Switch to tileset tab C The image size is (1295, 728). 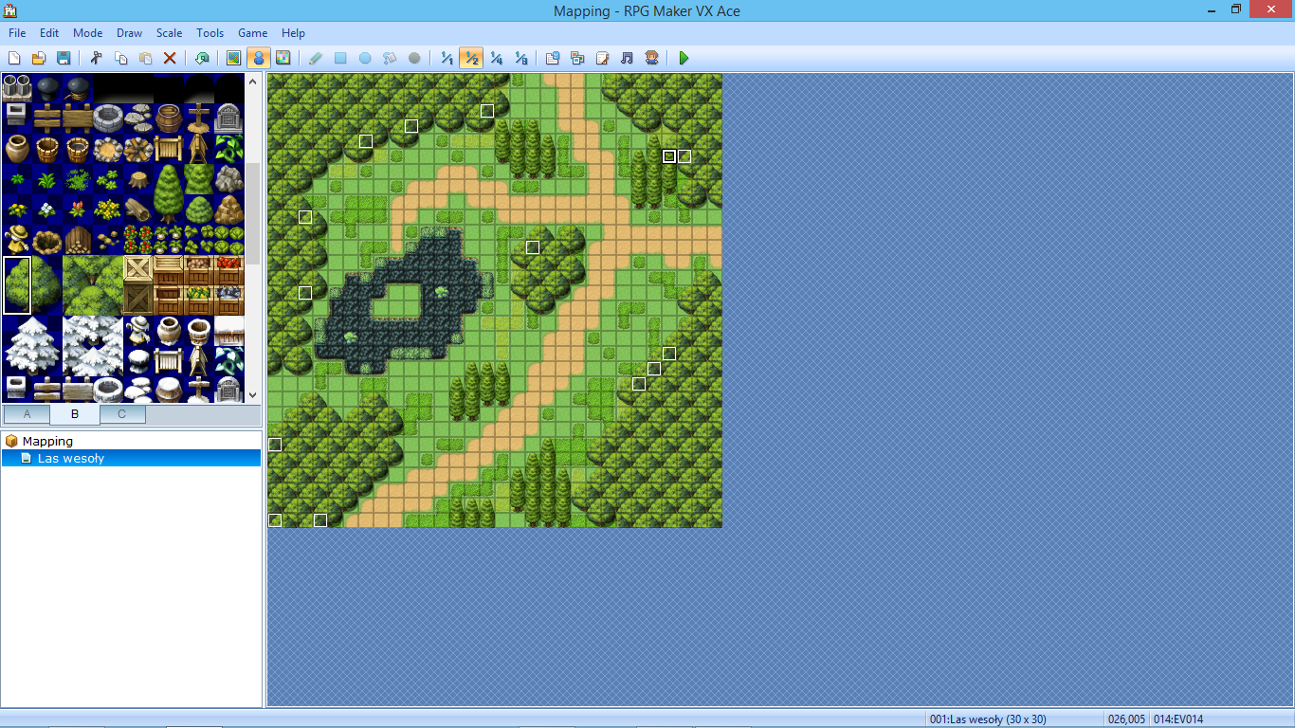(122, 414)
